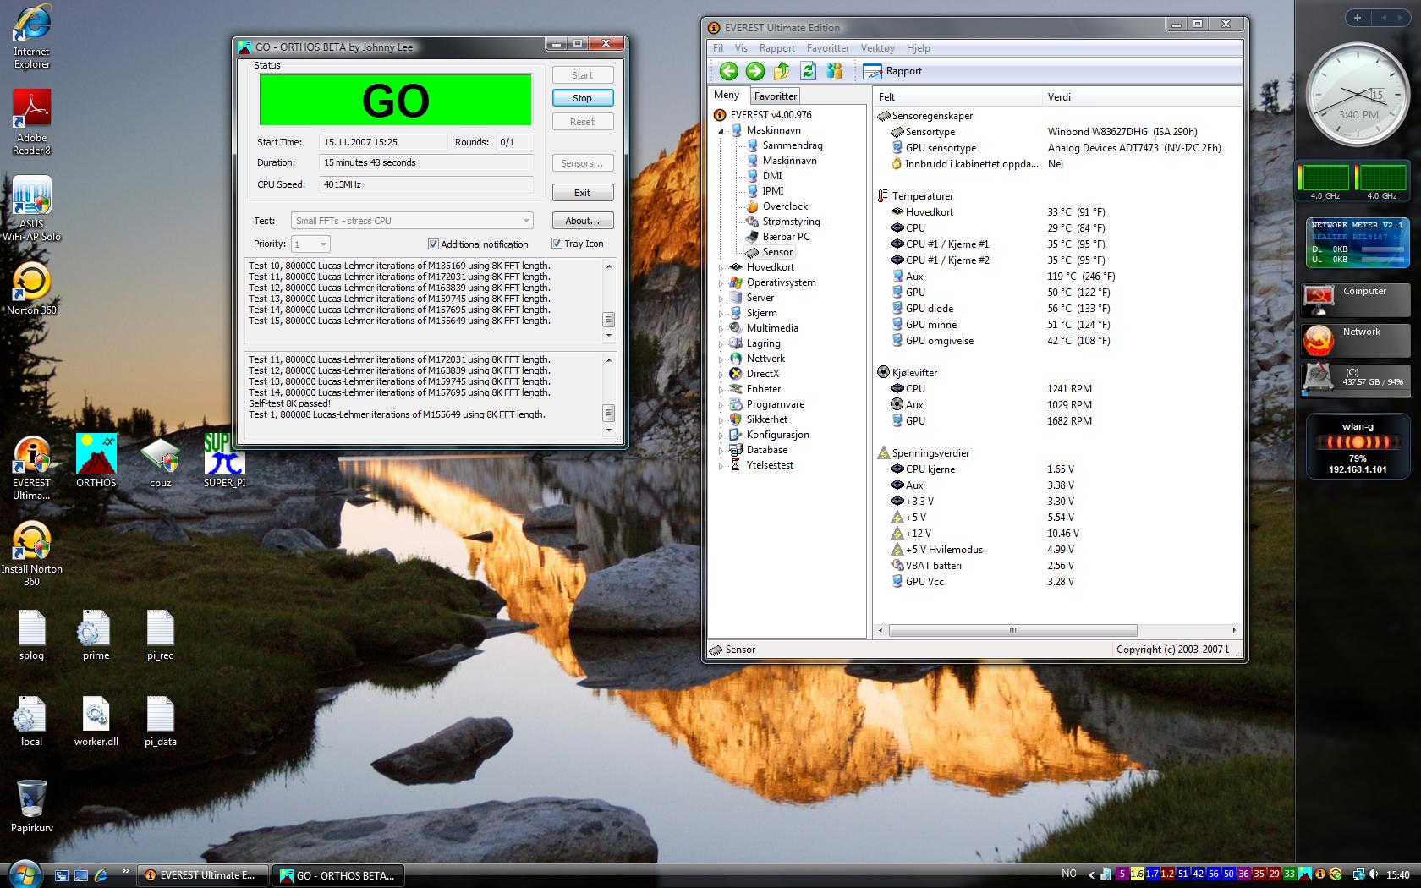This screenshot has height=888, width=1421.
Task: Open the Test type dropdown in ORTHOS
Action: coord(412,221)
